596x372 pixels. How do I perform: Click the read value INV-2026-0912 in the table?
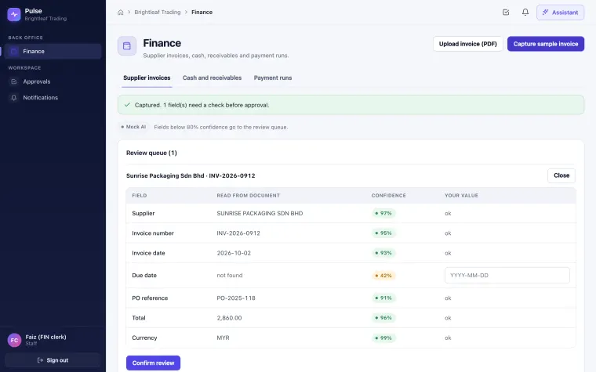238,233
